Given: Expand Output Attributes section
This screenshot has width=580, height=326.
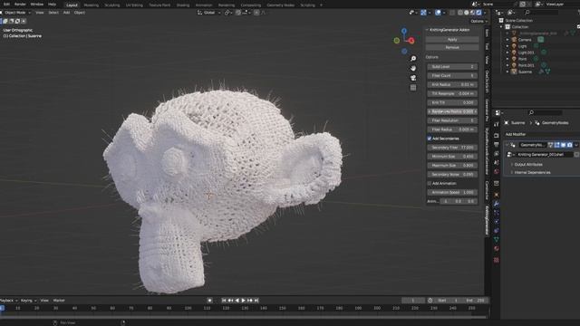Looking at the screenshot, I should click(527, 165).
